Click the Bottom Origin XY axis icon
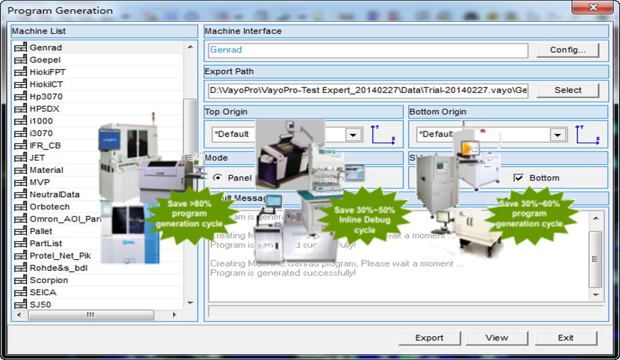The width and height of the screenshot is (620, 360). (x=587, y=134)
